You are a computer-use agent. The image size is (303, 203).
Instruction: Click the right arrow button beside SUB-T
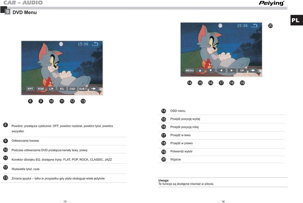click(x=94, y=89)
